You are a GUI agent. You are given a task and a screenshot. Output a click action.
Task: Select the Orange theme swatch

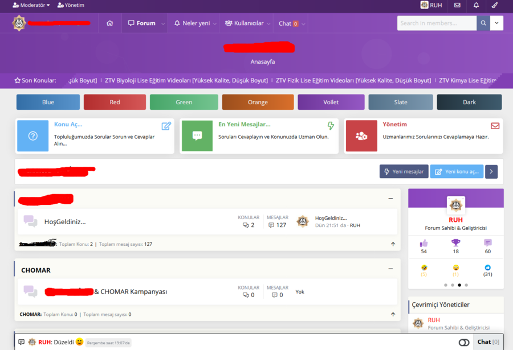(x=258, y=102)
